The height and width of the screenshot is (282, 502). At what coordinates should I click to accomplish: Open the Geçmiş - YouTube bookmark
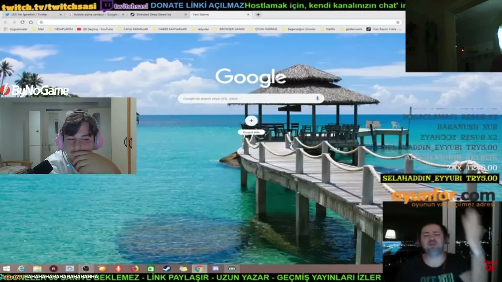[x=95, y=29]
